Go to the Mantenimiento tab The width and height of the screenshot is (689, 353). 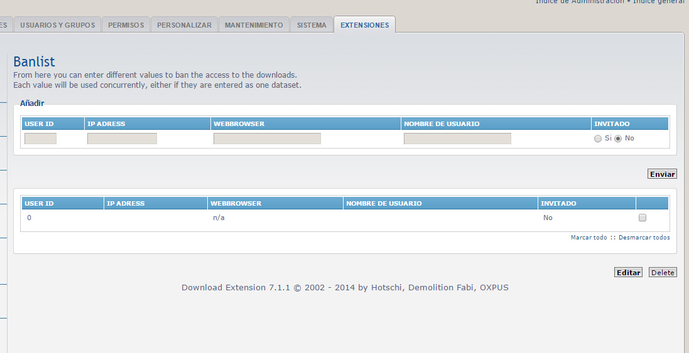[x=254, y=25]
